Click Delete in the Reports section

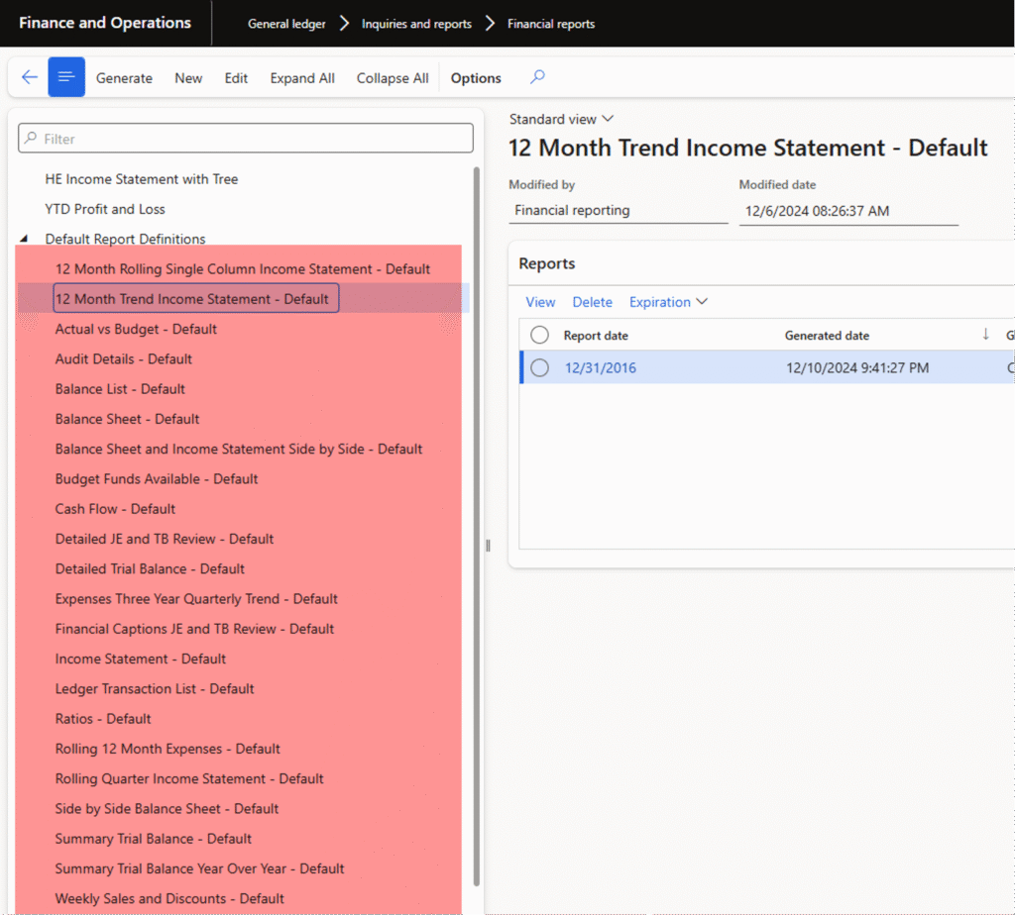tap(592, 302)
